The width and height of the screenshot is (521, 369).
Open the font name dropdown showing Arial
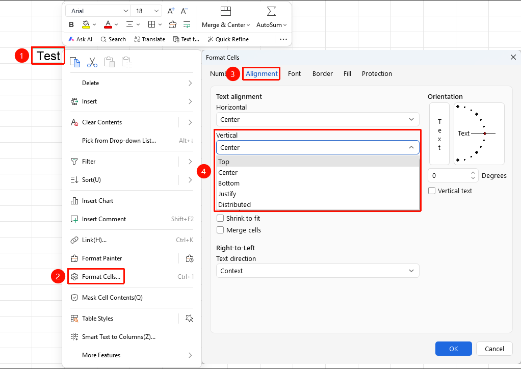pos(98,11)
